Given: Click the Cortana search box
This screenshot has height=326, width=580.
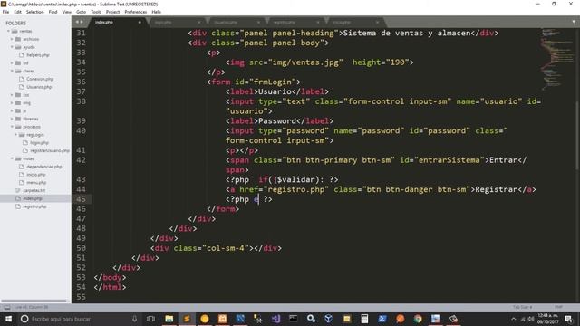Looking at the screenshot, I should (x=79, y=319).
